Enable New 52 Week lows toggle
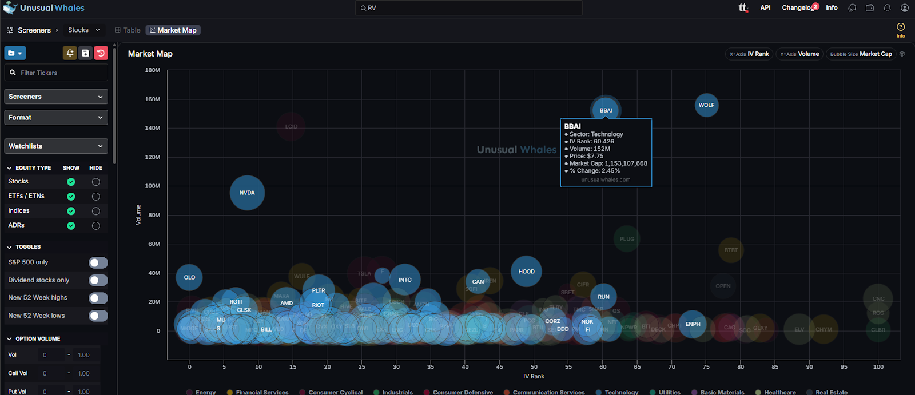 point(98,316)
